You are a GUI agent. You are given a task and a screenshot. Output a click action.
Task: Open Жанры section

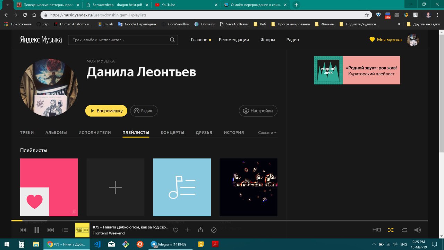click(268, 40)
